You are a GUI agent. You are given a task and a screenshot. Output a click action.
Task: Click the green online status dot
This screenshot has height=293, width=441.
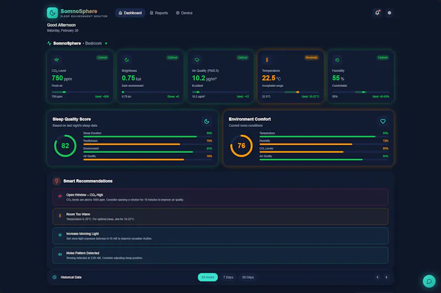(x=106, y=43)
